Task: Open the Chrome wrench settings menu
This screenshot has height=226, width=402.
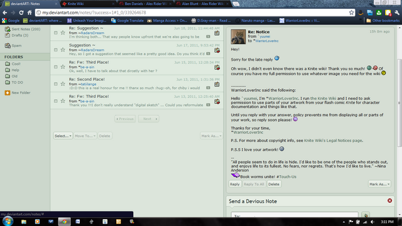Action: 397,13
